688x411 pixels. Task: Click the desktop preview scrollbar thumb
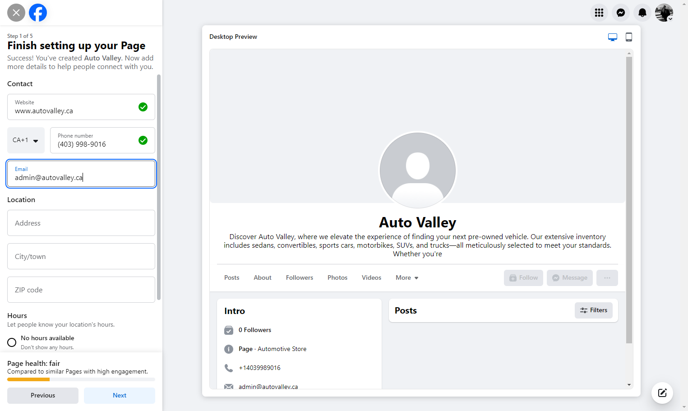pyautogui.click(x=629, y=200)
